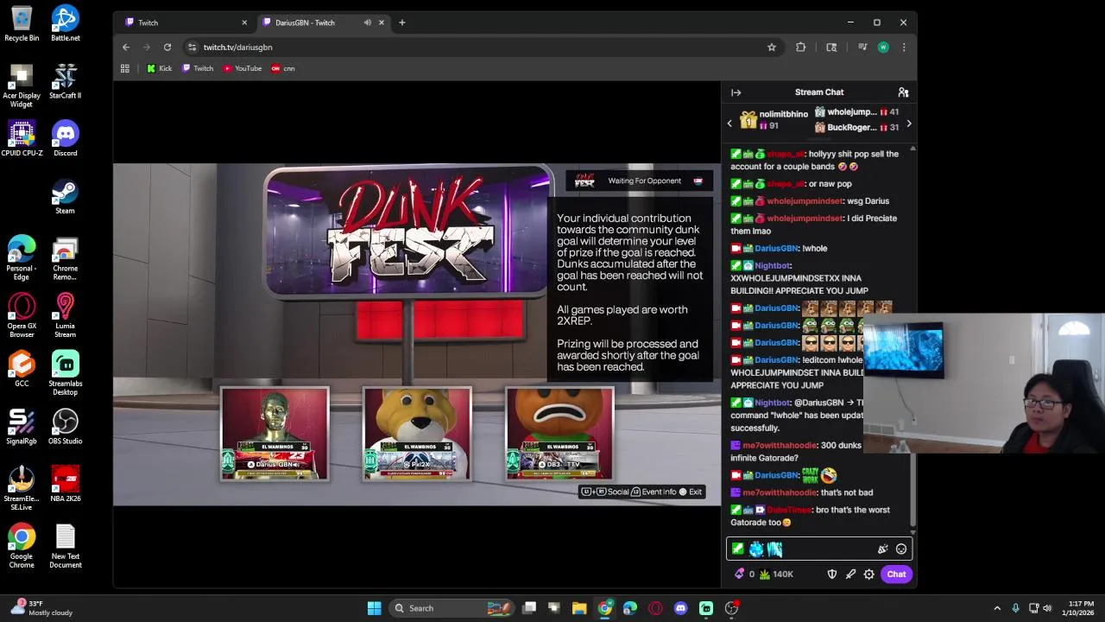Image resolution: width=1105 pixels, height=622 pixels.
Task: Open StarCraft II desktop shortcut
Action: pyautogui.click(x=65, y=81)
